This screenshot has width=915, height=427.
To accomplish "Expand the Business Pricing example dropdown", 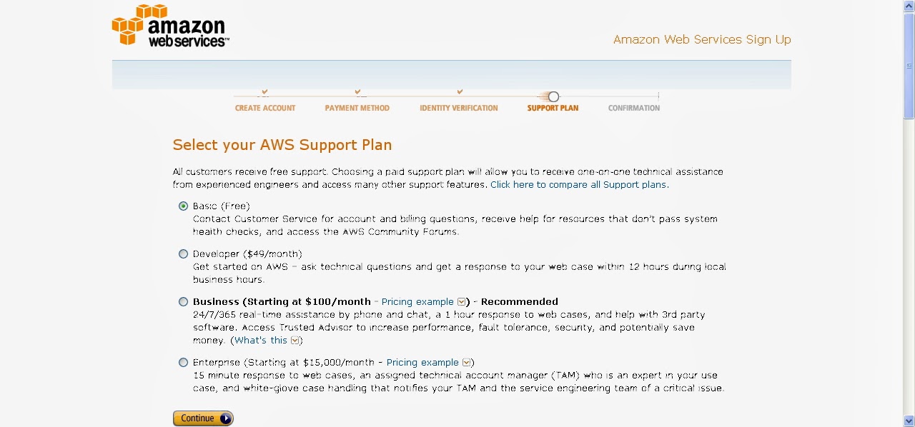I will pos(462,302).
